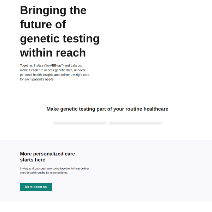Click the "Make genetic testing part" centered heading
This screenshot has width=212, height=212.
pyautogui.click(x=79, y=109)
